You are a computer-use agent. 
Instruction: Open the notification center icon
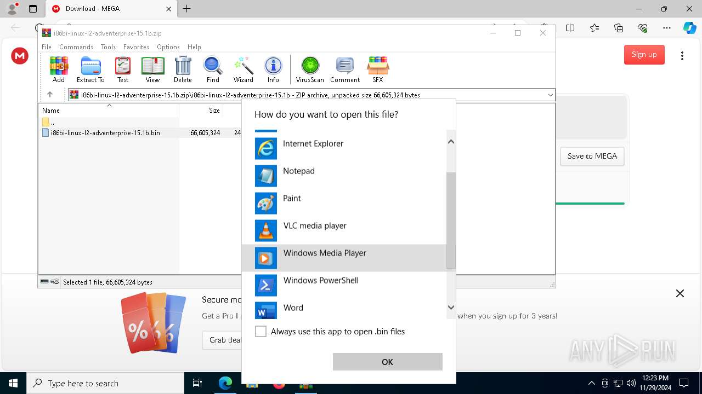684,383
